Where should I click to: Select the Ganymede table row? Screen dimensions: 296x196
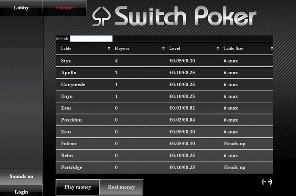[164, 84]
